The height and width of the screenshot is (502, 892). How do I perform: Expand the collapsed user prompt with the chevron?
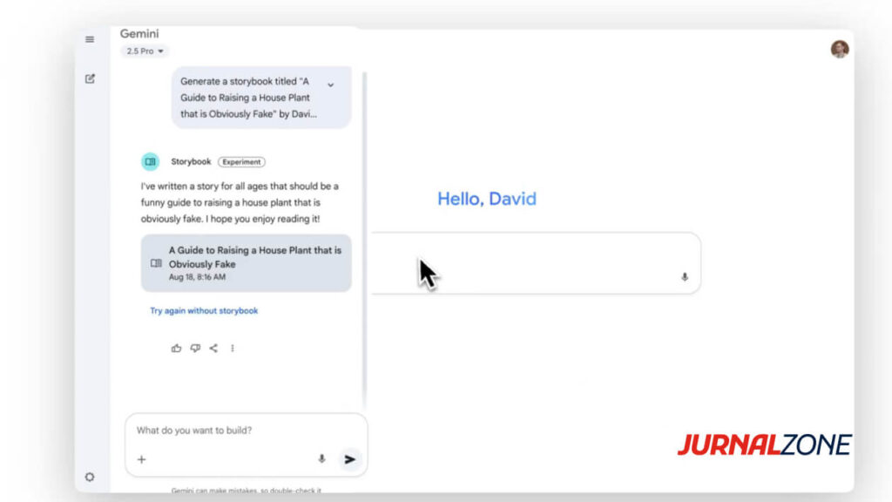pyautogui.click(x=330, y=85)
